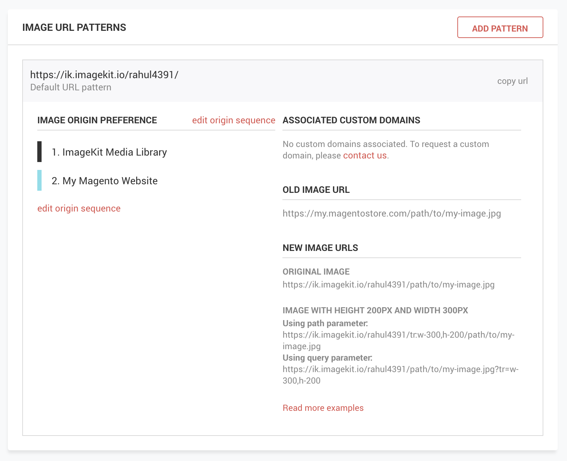Click the OLD IMAGE URL heading

click(316, 190)
